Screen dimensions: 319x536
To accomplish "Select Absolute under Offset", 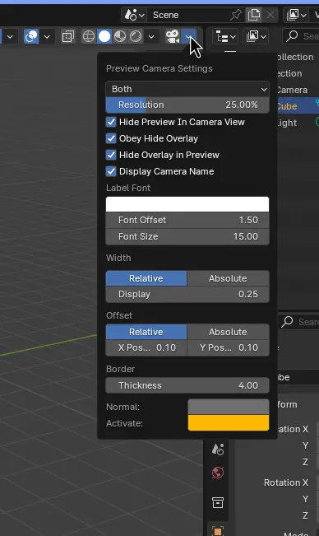I will point(228,332).
